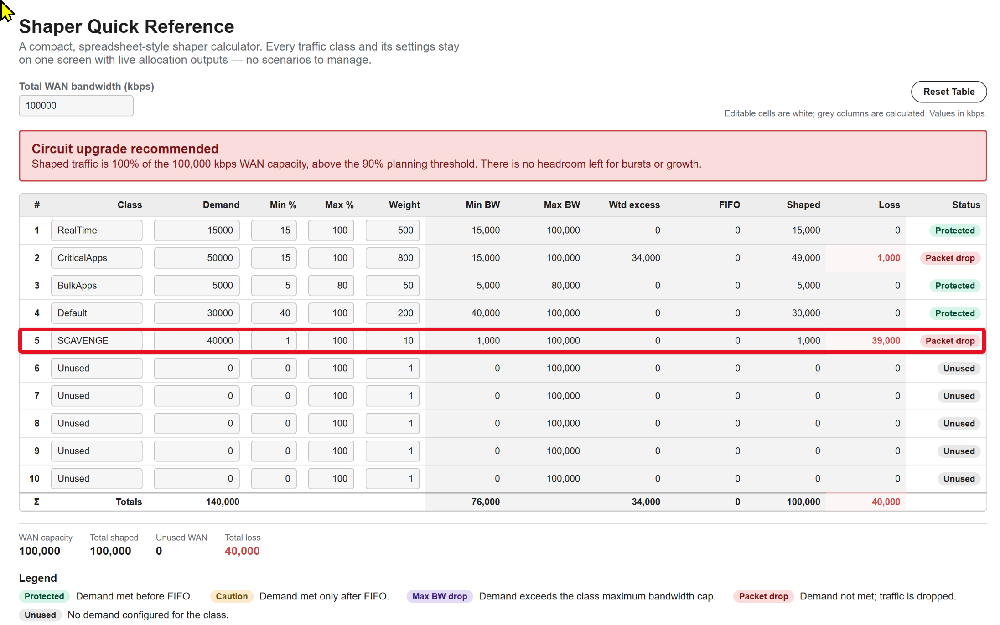Image resolution: width=1000 pixels, height=625 pixels.
Task: Click the BulkApps demand field 5000
Action: (x=197, y=286)
